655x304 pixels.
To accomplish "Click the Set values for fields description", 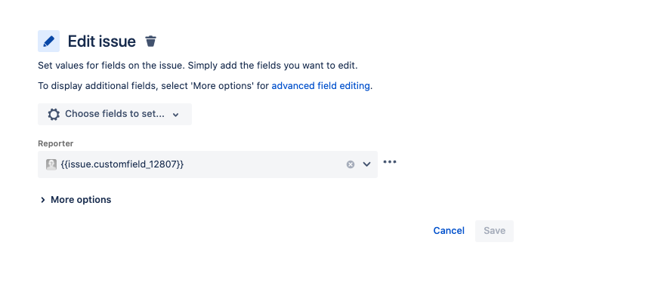I will (198, 66).
